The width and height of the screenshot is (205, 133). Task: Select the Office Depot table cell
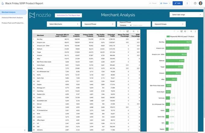coord(41,120)
